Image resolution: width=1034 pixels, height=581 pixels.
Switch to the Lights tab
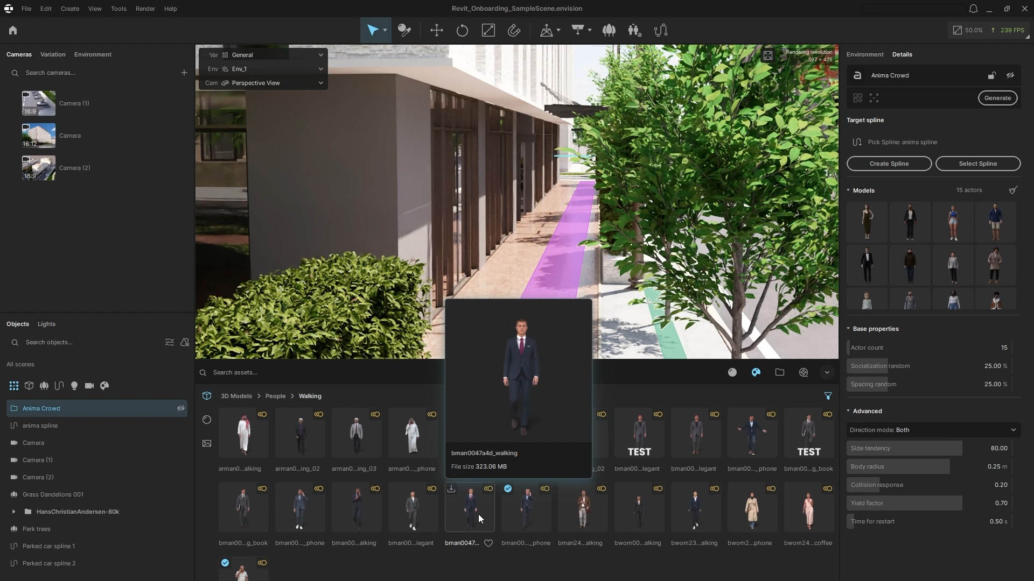click(x=46, y=323)
